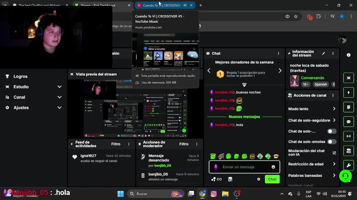Click the stream preview sidebar icon
This screenshot has width=357, height=200.
[349, 78]
